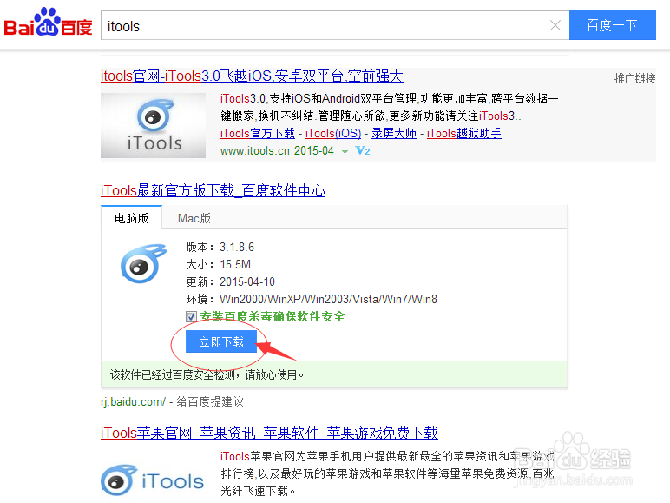This screenshot has height=503, width=670.
Task: Click rj.baidu.com/ URL text
Action: [133, 402]
